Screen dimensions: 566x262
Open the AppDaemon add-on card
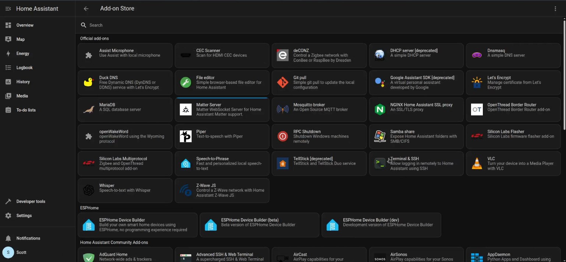point(513,255)
